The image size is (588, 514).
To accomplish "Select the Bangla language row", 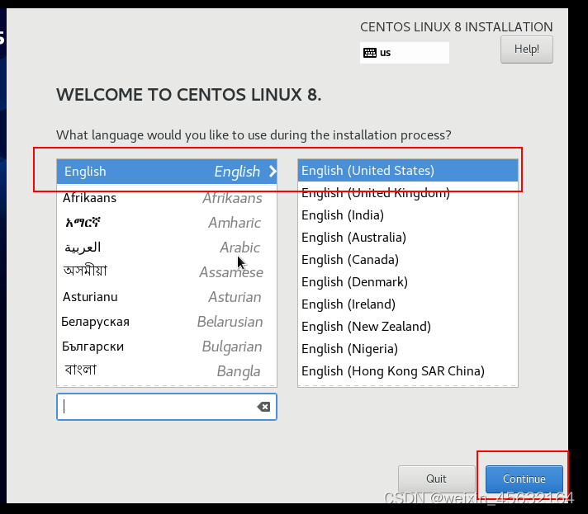I will click(167, 371).
